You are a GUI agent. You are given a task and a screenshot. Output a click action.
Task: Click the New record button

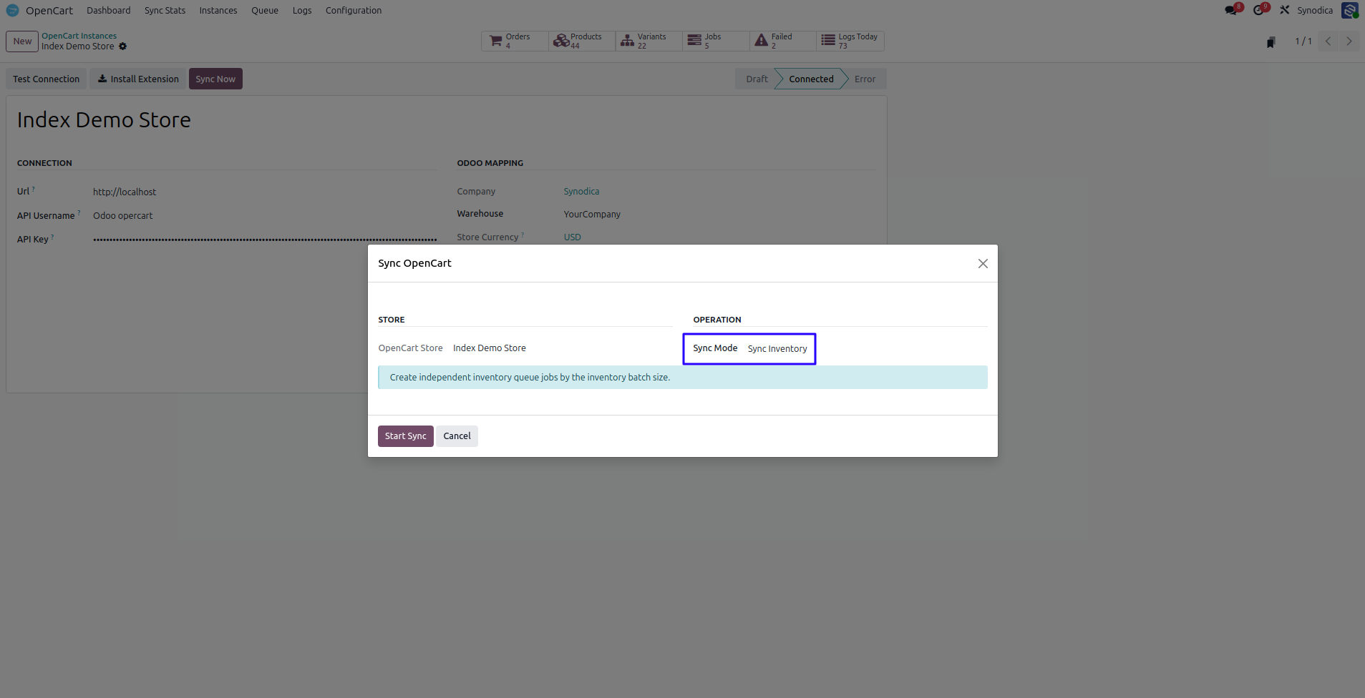[x=22, y=41]
